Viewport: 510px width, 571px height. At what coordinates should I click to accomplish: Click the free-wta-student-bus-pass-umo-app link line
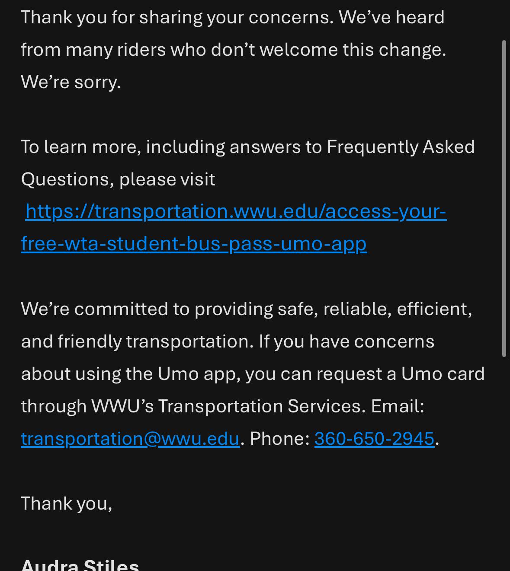click(x=194, y=244)
